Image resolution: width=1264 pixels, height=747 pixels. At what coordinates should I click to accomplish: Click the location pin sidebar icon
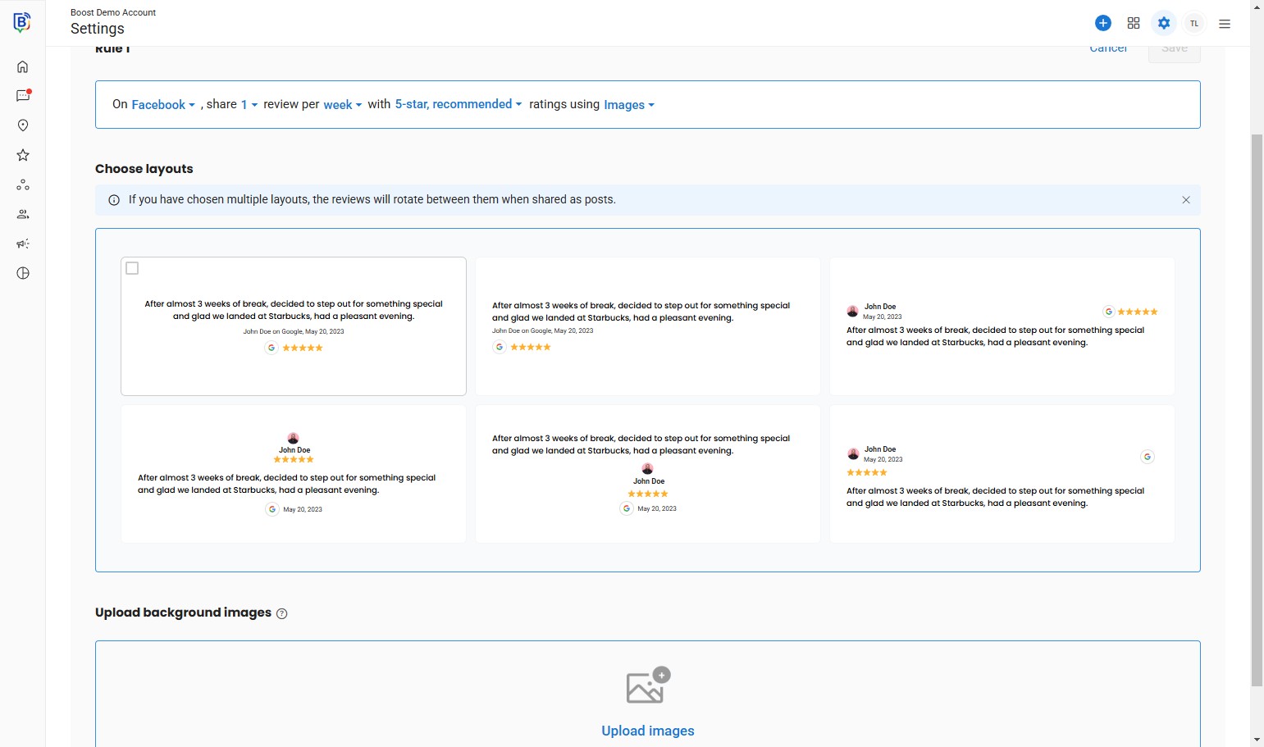coord(23,125)
